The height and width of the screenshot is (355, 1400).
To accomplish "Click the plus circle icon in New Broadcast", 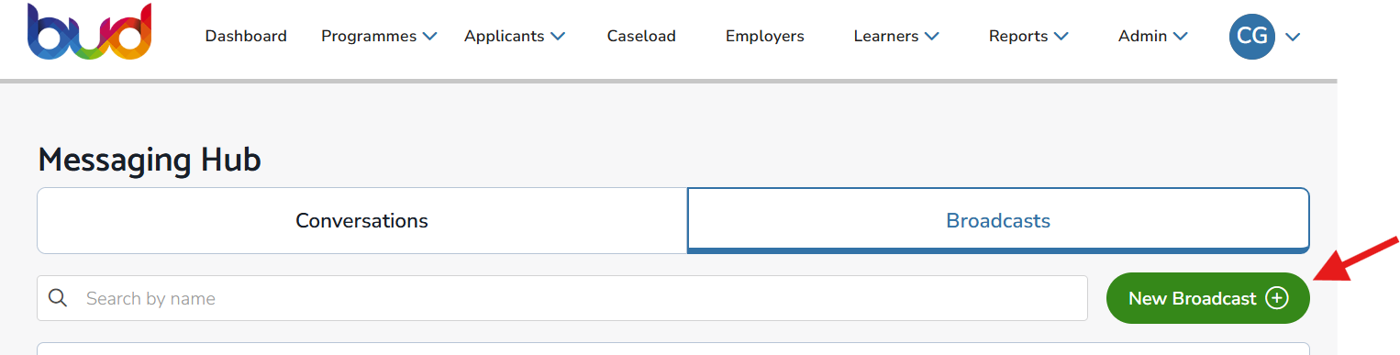I will (1277, 298).
